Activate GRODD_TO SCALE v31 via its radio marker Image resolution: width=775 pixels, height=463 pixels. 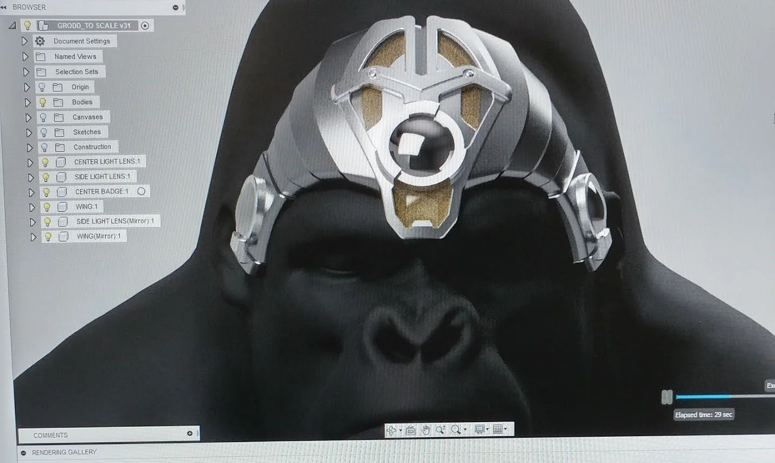(144, 25)
